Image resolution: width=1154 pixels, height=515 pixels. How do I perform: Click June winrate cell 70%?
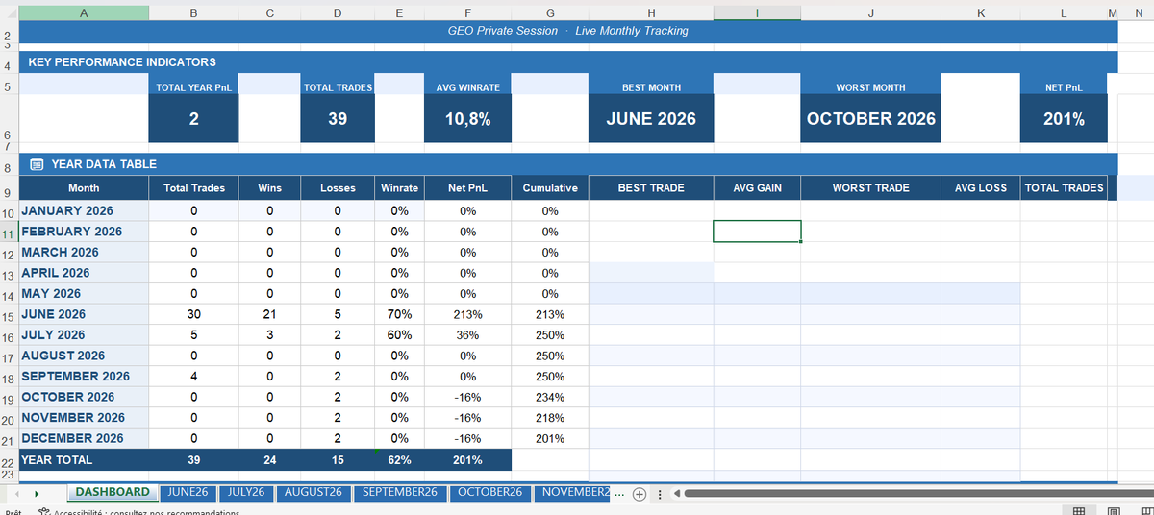(400, 314)
